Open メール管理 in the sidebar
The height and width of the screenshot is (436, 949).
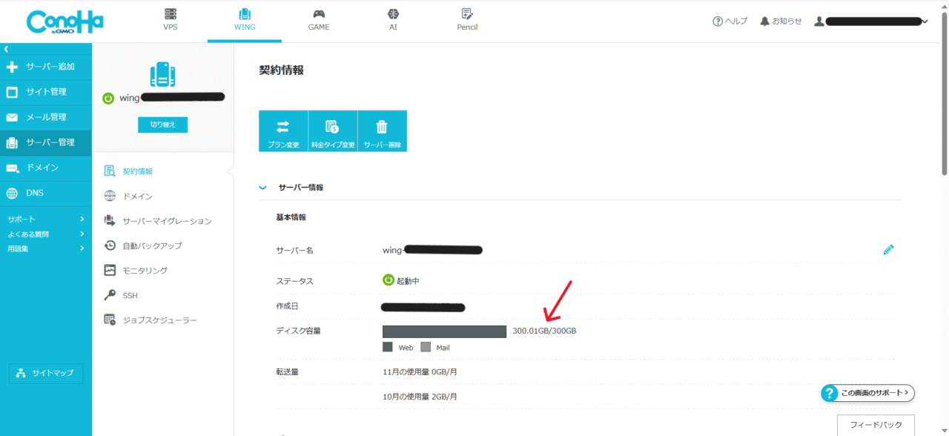coord(46,117)
